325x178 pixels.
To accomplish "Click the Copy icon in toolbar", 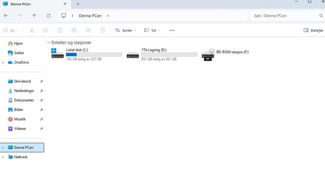I will pyautogui.click(x=46, y=30).
